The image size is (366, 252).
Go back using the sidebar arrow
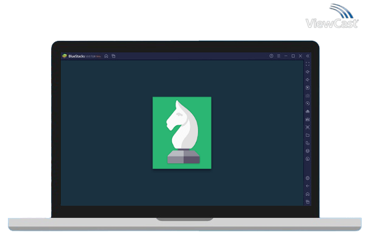[x=308, y=186]
